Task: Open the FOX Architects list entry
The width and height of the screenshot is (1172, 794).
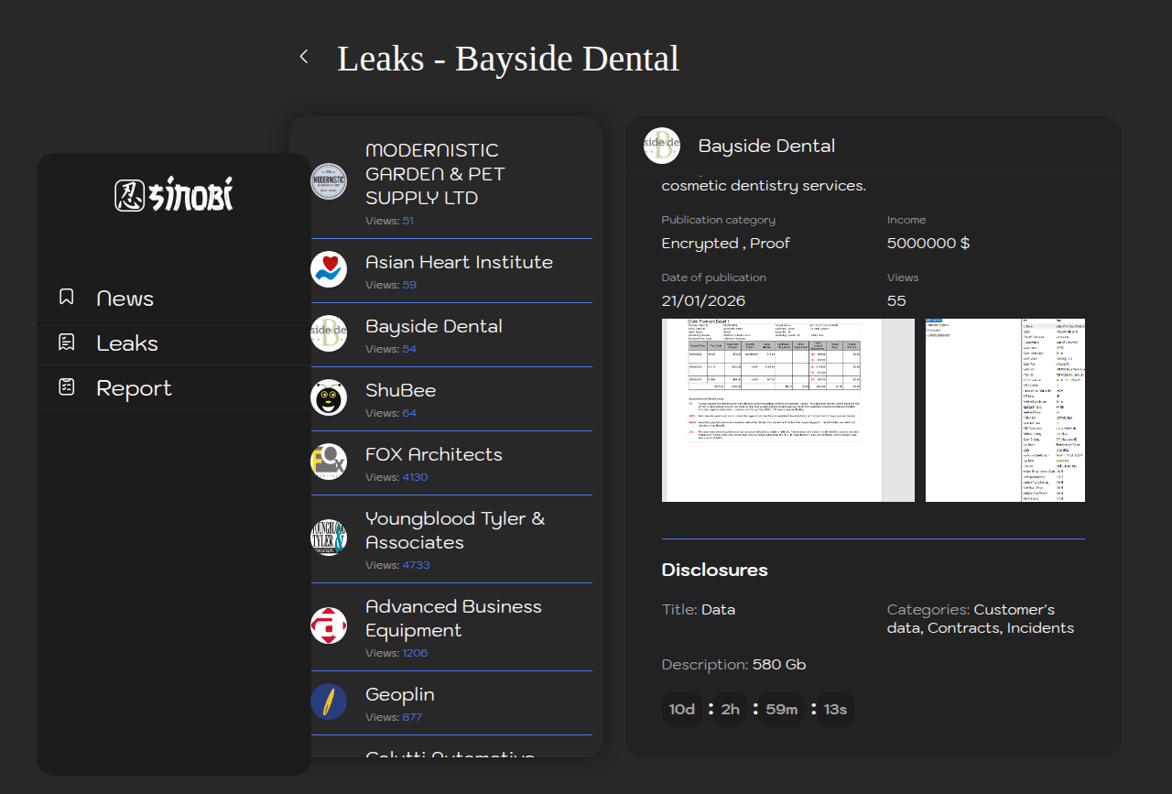Action: coord(434,455)
